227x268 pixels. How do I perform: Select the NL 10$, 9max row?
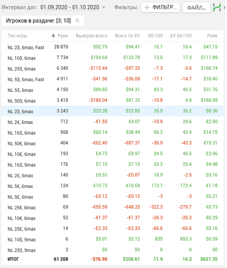[113, 239]
